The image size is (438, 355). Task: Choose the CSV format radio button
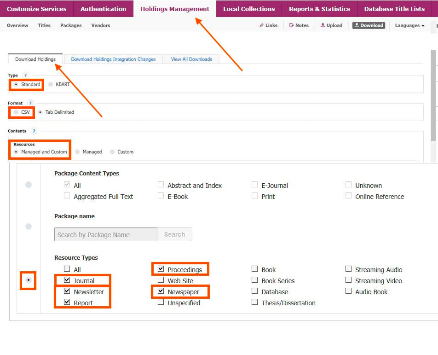click(16, 112)
